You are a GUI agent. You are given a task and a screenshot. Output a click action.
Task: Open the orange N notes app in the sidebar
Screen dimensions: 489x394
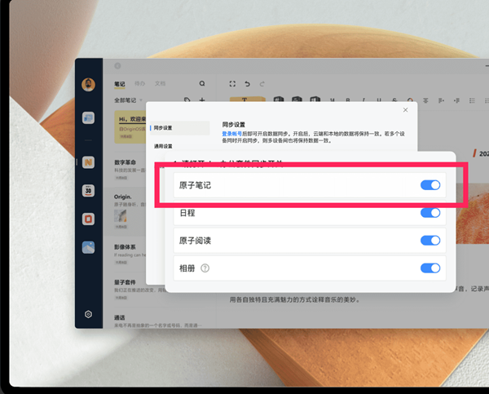click(x=88, y=162)
